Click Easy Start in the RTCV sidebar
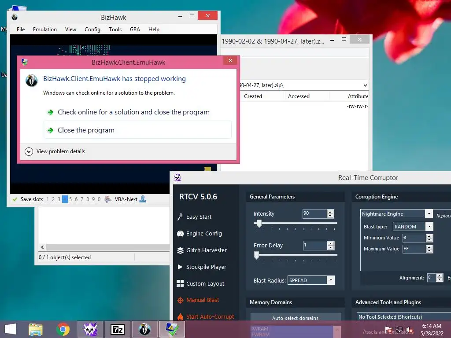The image size is (451, 338). (x=199, y=217)
